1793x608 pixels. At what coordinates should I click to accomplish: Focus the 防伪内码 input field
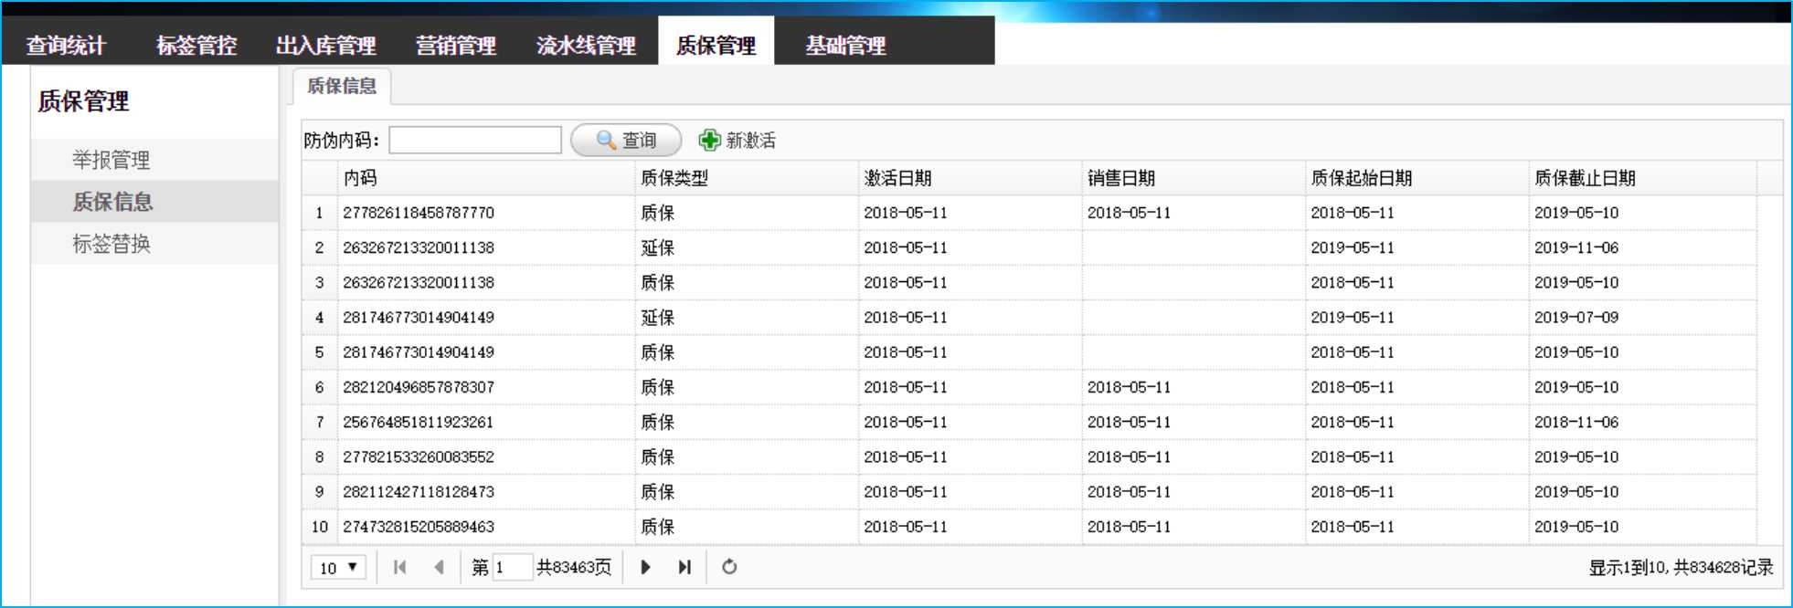point(474,140)
